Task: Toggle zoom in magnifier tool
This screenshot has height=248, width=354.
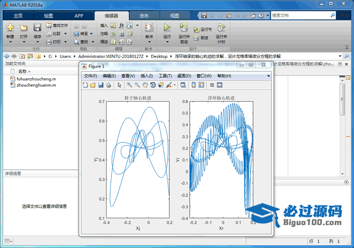Action: [129, 85]
